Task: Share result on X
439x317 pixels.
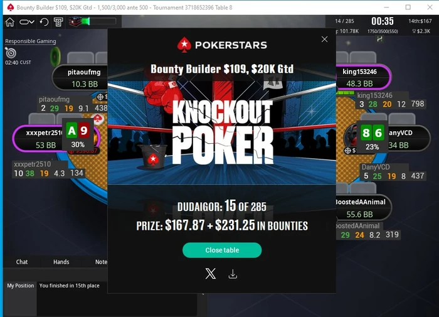Action: click(211, 274)
